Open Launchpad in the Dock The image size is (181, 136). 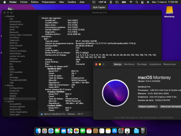45,131
